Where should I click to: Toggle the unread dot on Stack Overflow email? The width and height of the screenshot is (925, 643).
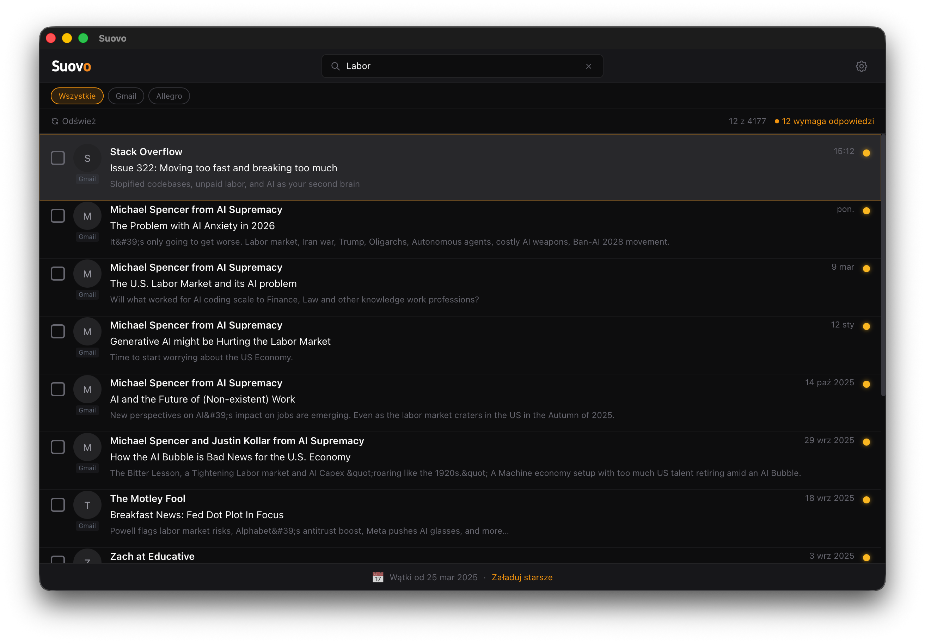tap(867, 153)
